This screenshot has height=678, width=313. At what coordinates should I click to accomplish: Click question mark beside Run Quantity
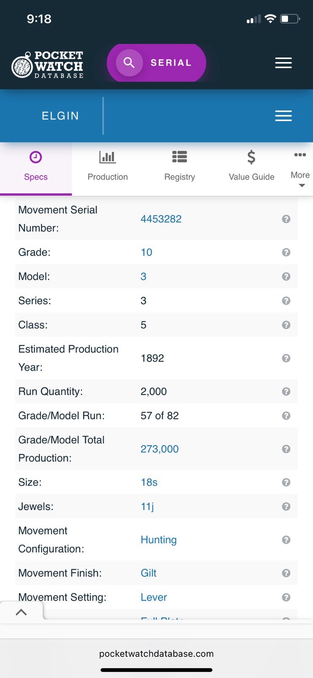tap(286, 392)
